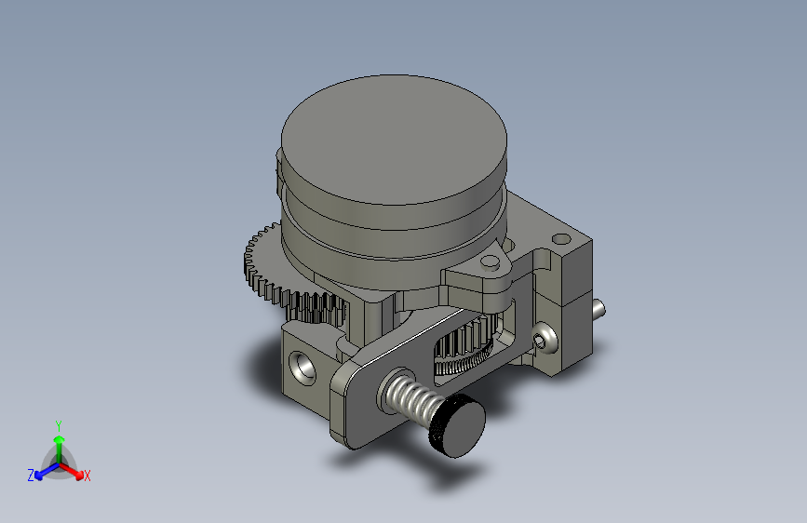Select the pin protruding from right side
Screen dimensions: 807x523
click(599, 309)
